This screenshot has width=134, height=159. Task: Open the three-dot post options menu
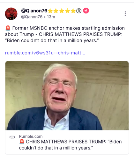(125, 14)
